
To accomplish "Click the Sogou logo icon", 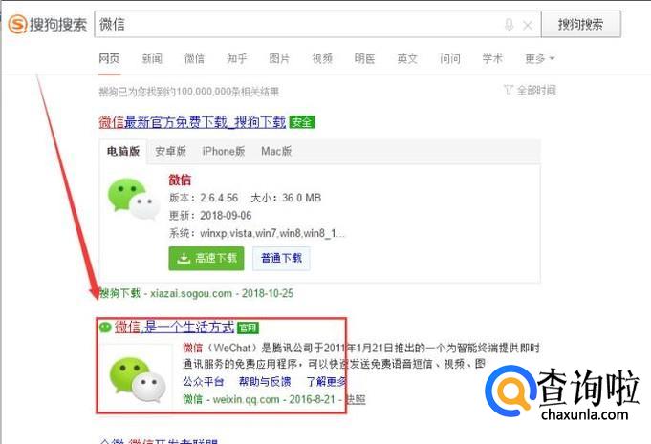I will coord(17,24).
